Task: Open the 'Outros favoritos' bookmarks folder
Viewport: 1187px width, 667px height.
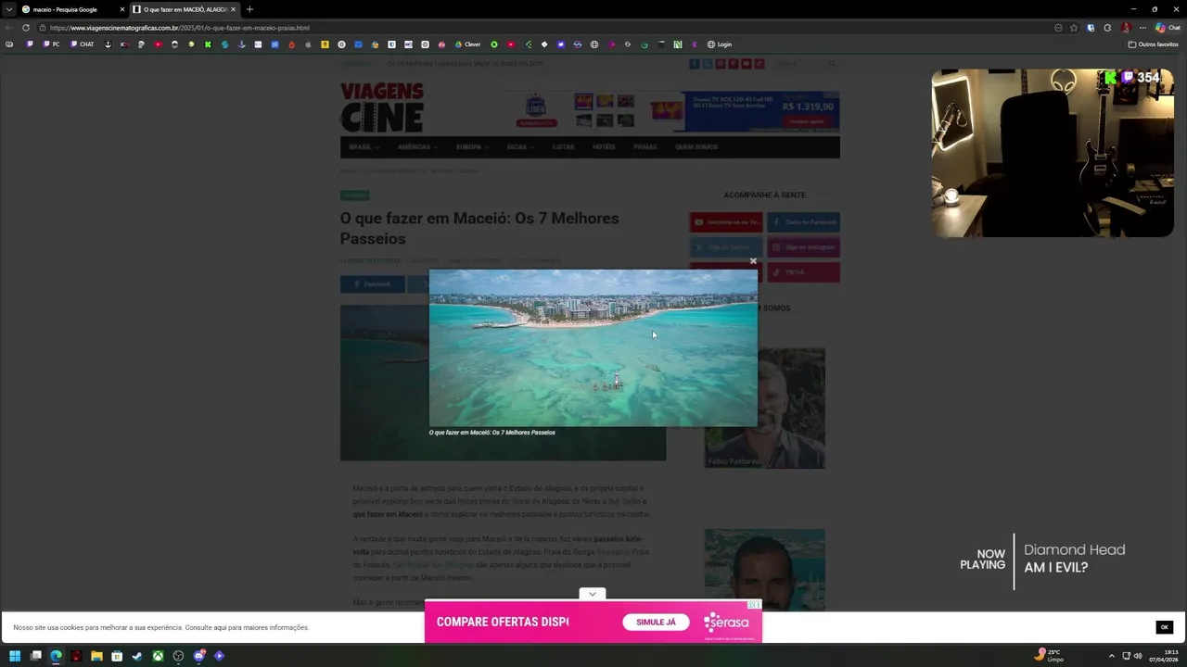Action: (1153, 44)
